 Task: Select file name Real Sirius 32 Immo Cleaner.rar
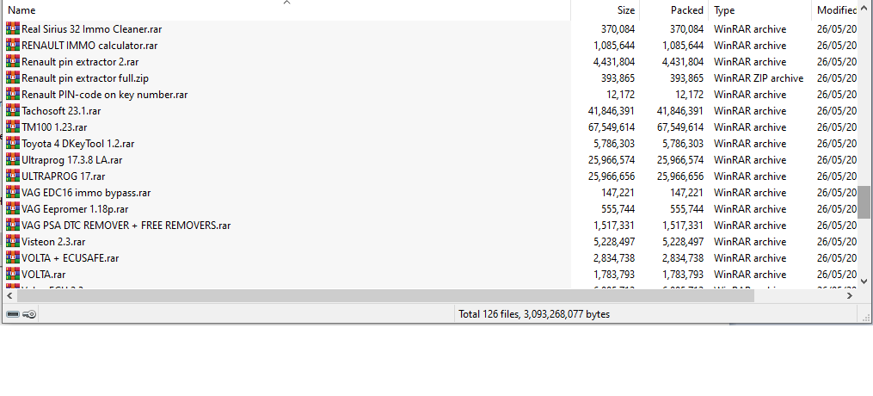pyautogui.click(x=92, y=29)
